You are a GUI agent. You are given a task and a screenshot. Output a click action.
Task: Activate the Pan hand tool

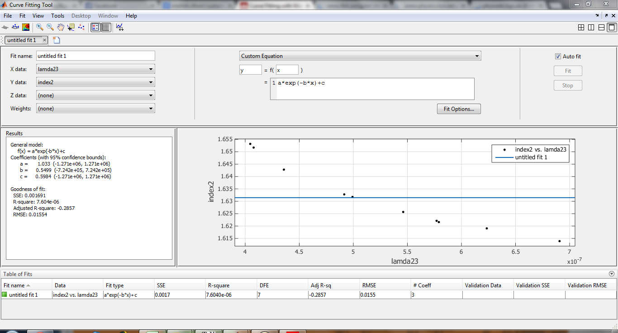tap(60, 27)
